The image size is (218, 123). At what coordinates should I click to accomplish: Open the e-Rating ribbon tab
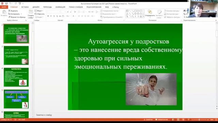click(115, 7)
